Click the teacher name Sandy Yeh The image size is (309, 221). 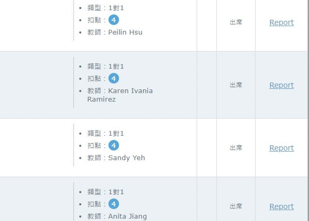[x=127, y=158]
